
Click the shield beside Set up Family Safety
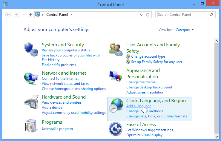tap(128, 62)
